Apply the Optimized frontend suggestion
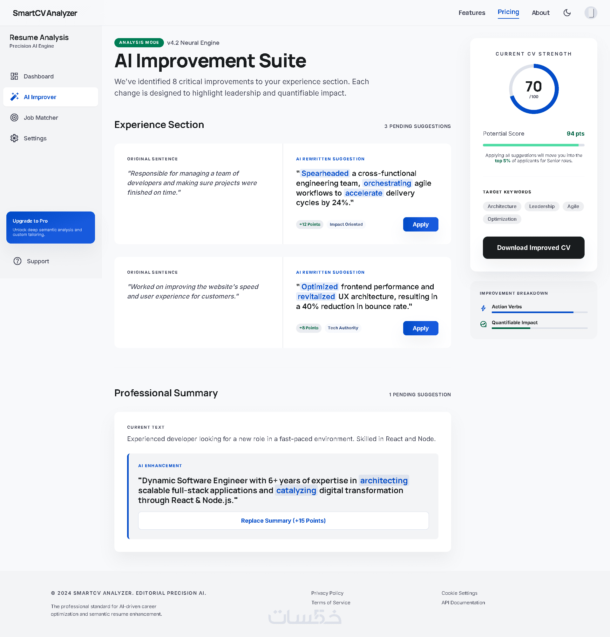Screen dimensions: 610x637 point(420,328)
